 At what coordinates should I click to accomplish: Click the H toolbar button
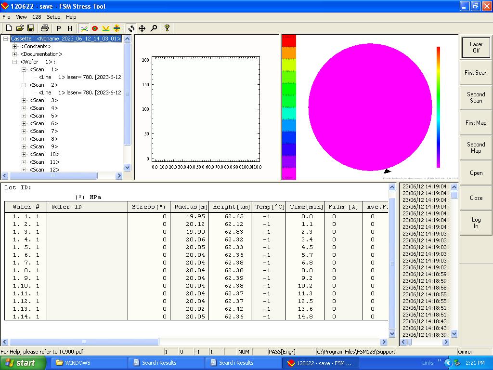click(x=70, y=28)
